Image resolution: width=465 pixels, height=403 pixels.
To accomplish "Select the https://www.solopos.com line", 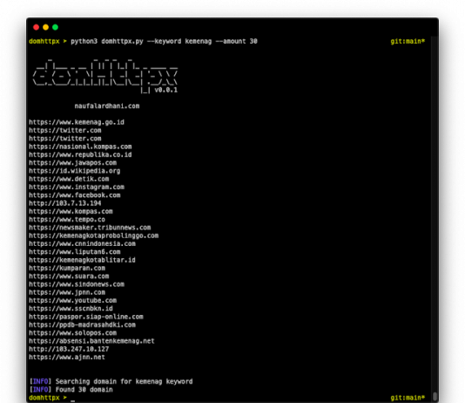I will (x=72, y=332).
